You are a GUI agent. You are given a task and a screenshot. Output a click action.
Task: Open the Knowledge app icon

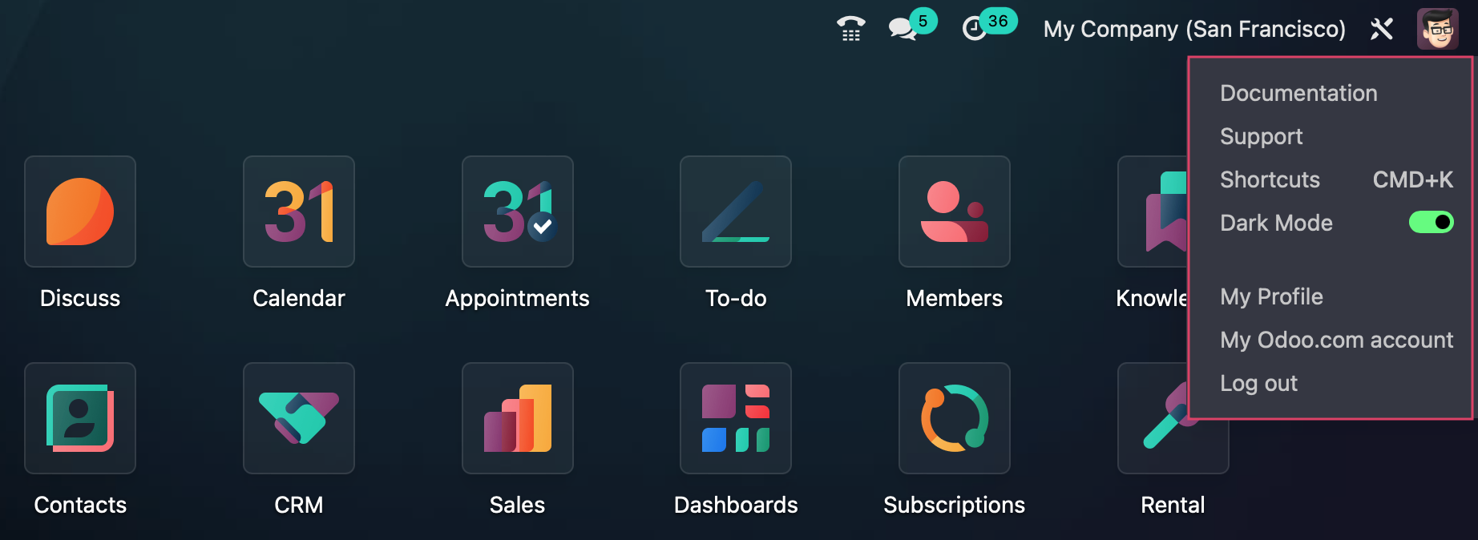(x=1153, y=212)
